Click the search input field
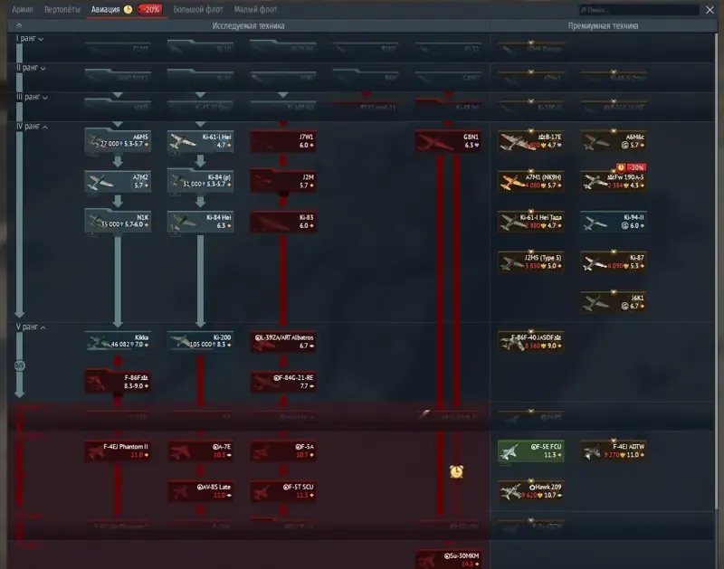This screenshot has width=724, height=569. [639, 10]
